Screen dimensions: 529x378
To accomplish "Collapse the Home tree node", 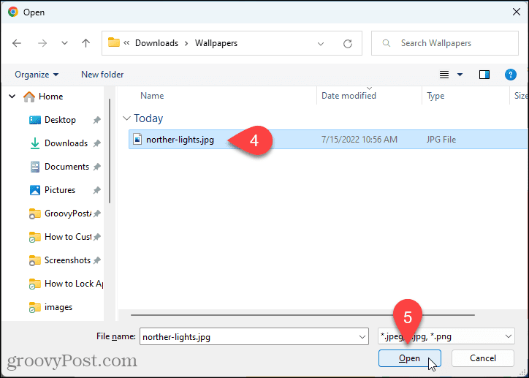I will tap(12, 97).
